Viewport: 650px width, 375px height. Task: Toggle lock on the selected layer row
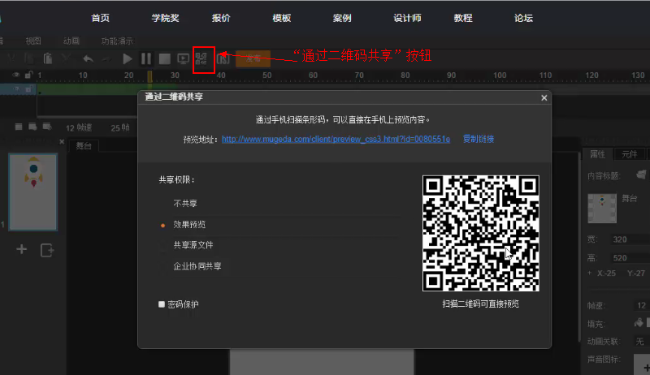pyautogui.click(x=28, y=89)
